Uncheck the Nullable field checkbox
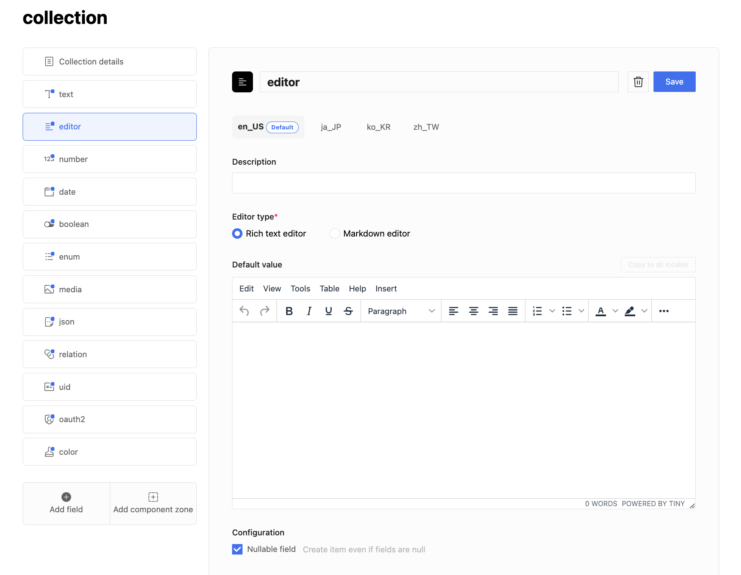This screenshot has height=575, width=741. click(237, 549)
